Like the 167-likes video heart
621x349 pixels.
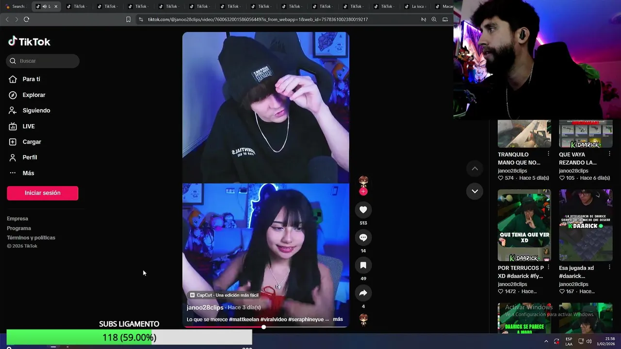click(x=562, y=291)
